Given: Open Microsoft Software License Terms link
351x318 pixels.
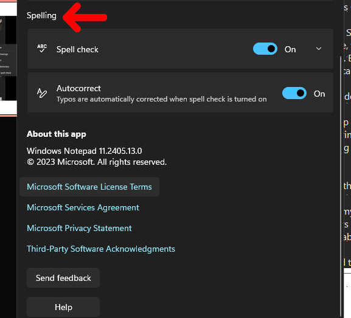Looking at the screenshot, I should point(89,187).
